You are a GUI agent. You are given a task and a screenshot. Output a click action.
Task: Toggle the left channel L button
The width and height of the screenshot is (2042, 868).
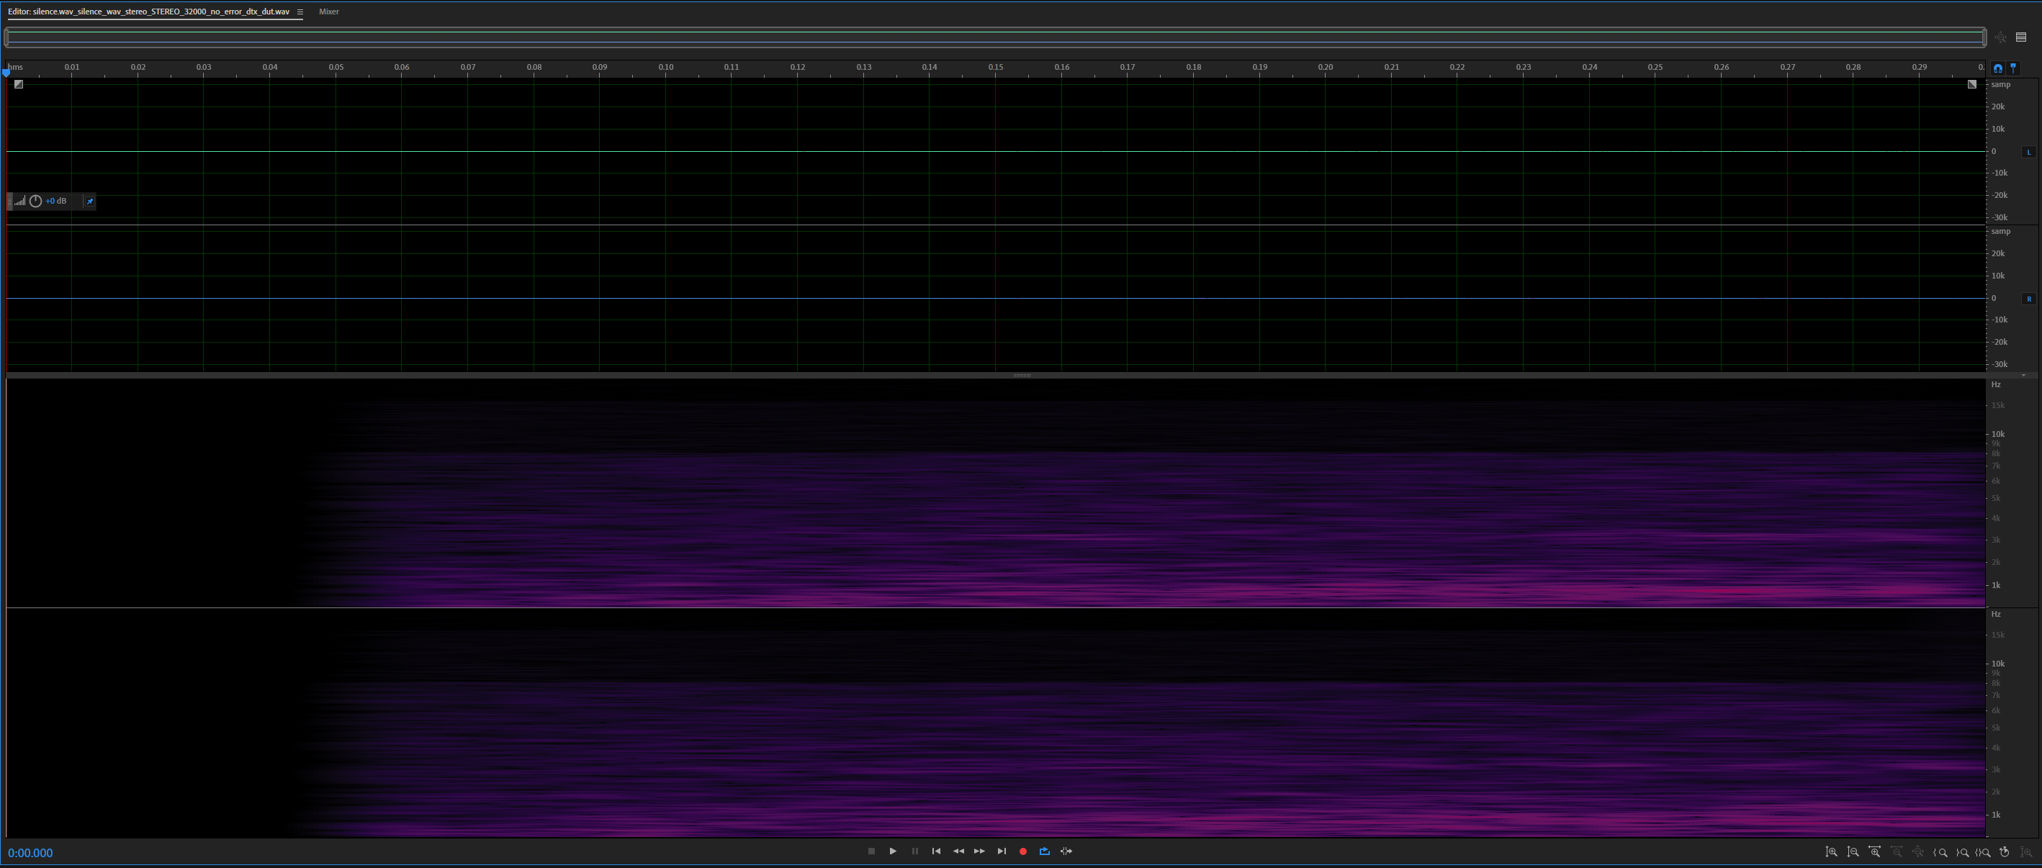tap(2028, 151)
